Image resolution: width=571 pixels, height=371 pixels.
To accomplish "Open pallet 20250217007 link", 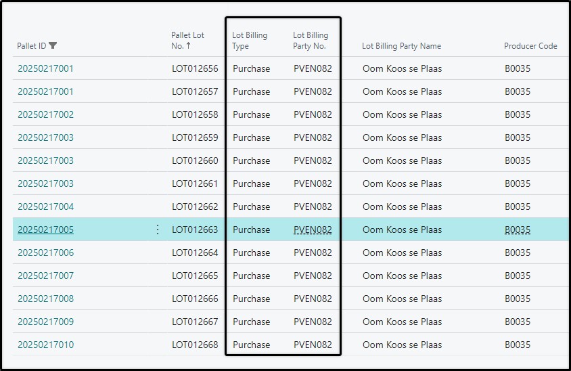I will 45,276.
